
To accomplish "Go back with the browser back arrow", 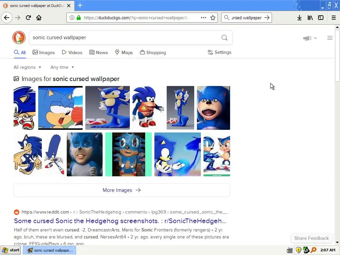I will (7, 18).
